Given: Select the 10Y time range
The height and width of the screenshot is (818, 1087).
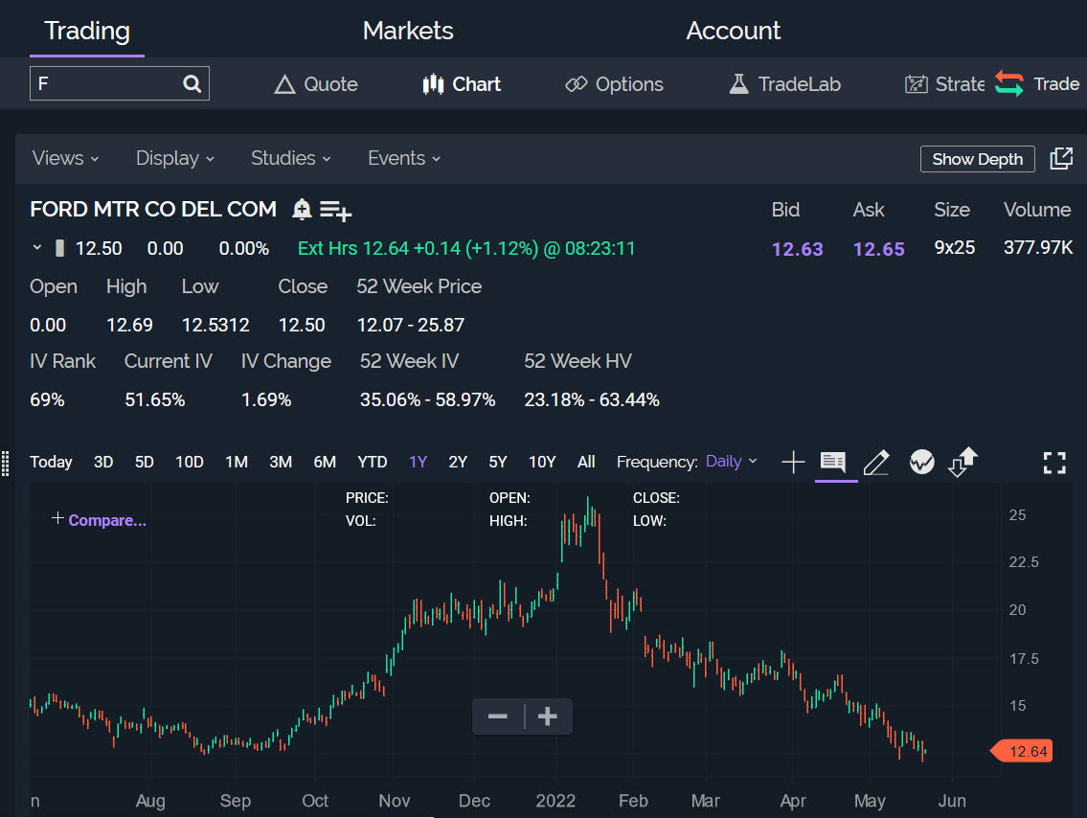Looking at the screenshot, I should click(x=542, y=462).
